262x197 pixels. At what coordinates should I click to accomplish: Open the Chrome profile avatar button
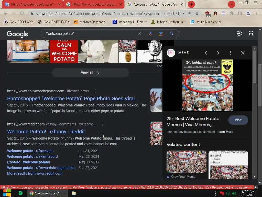point(248,13)
